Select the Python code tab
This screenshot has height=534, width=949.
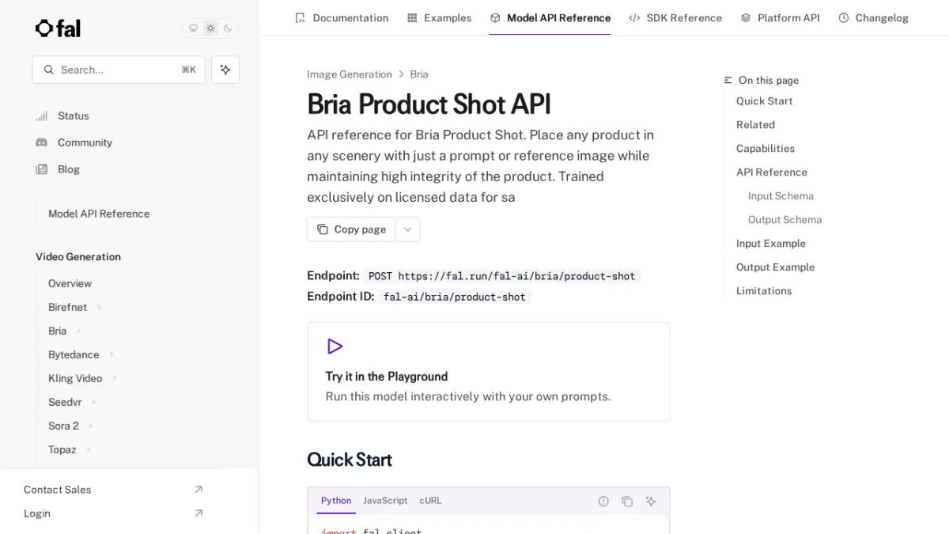tap(336, 501)
